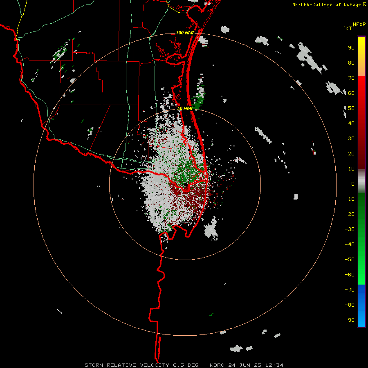Click the -90 value on the color scale
Viewport: 368px width, 368px height.
(x=350, y=320)
